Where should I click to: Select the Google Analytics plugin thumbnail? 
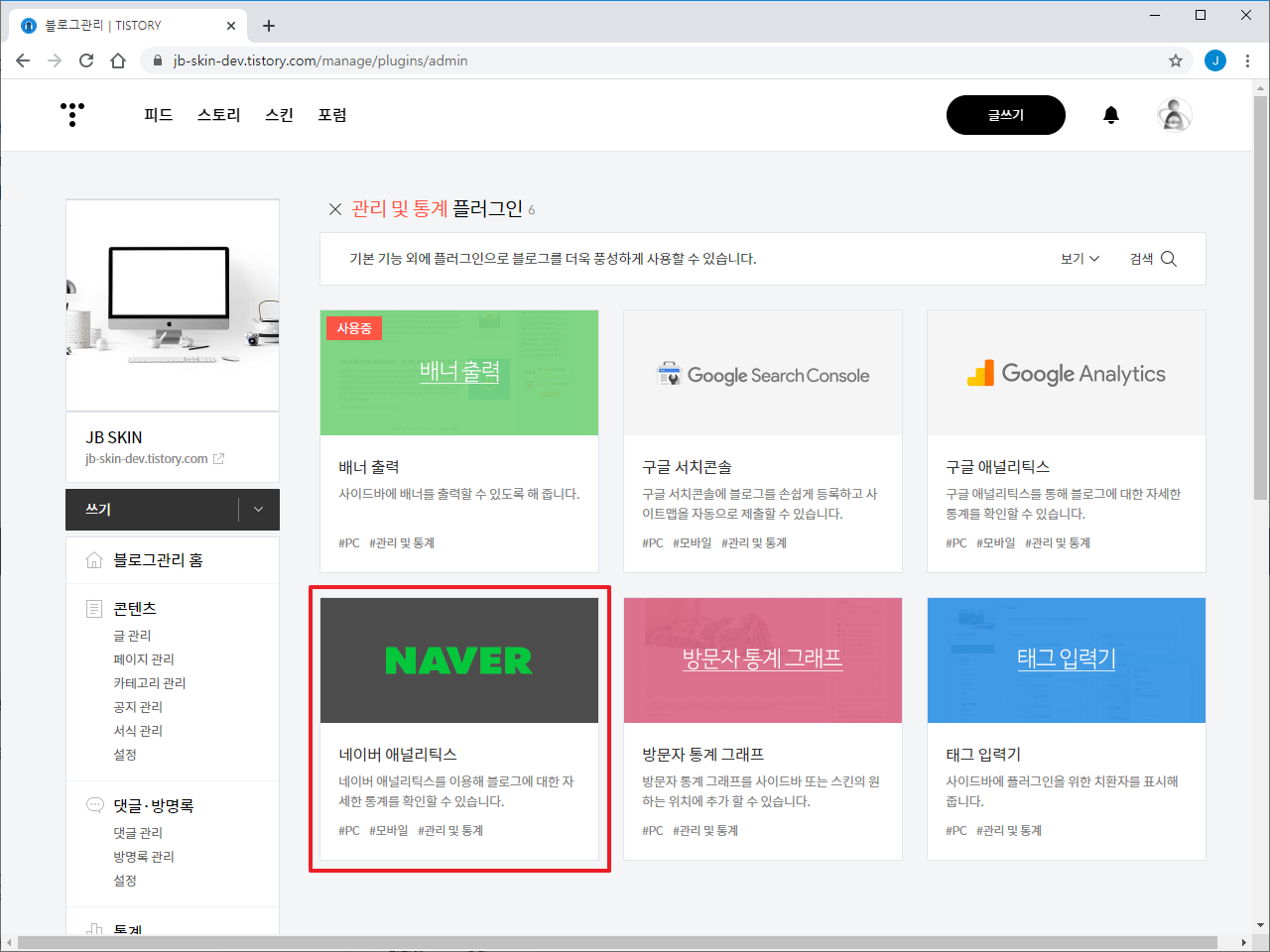(x=1067, y=373)
